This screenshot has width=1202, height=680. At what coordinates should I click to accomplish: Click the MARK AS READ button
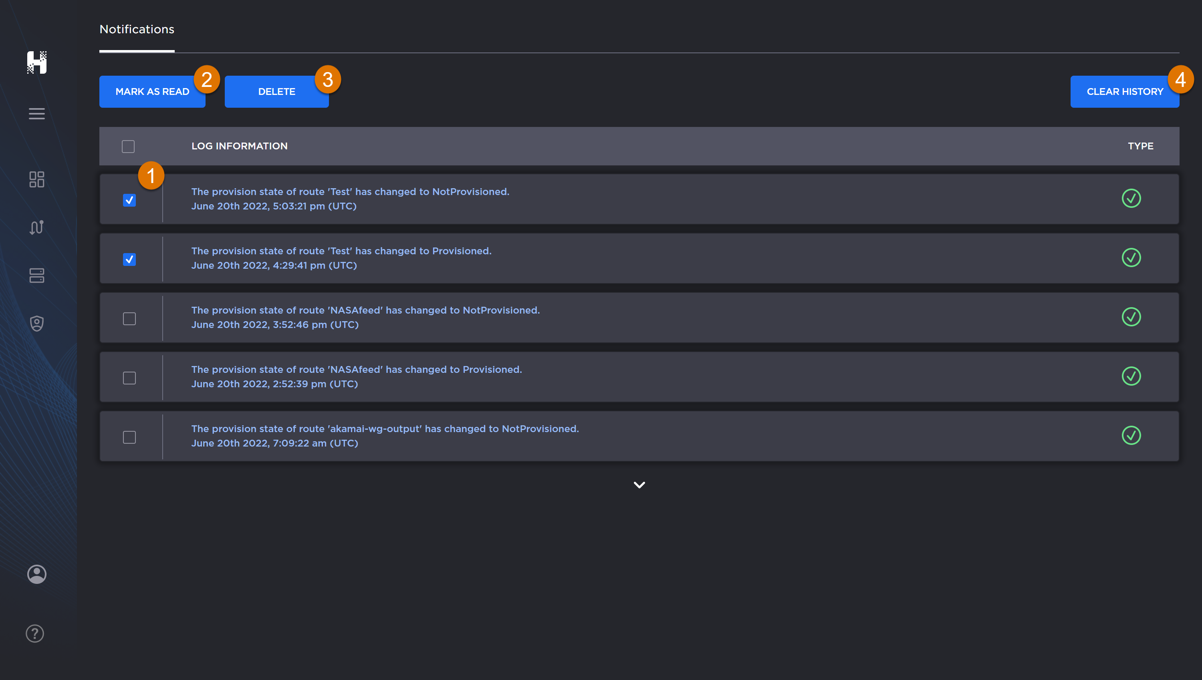tap(152, 92)
